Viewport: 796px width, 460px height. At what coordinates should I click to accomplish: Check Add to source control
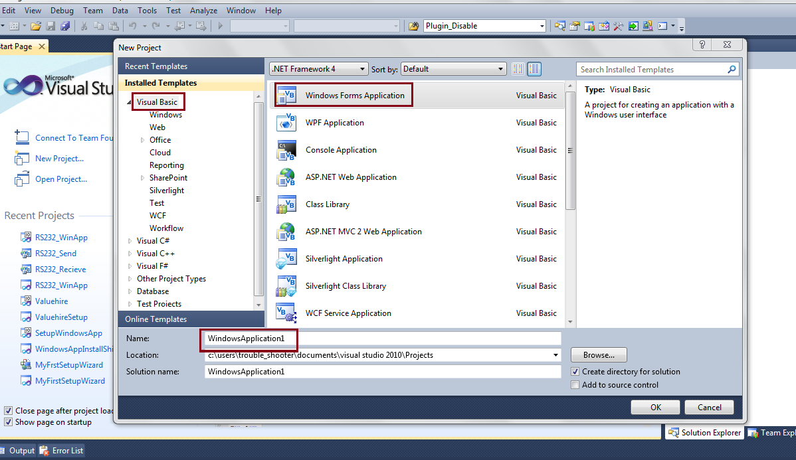(575, 384)
